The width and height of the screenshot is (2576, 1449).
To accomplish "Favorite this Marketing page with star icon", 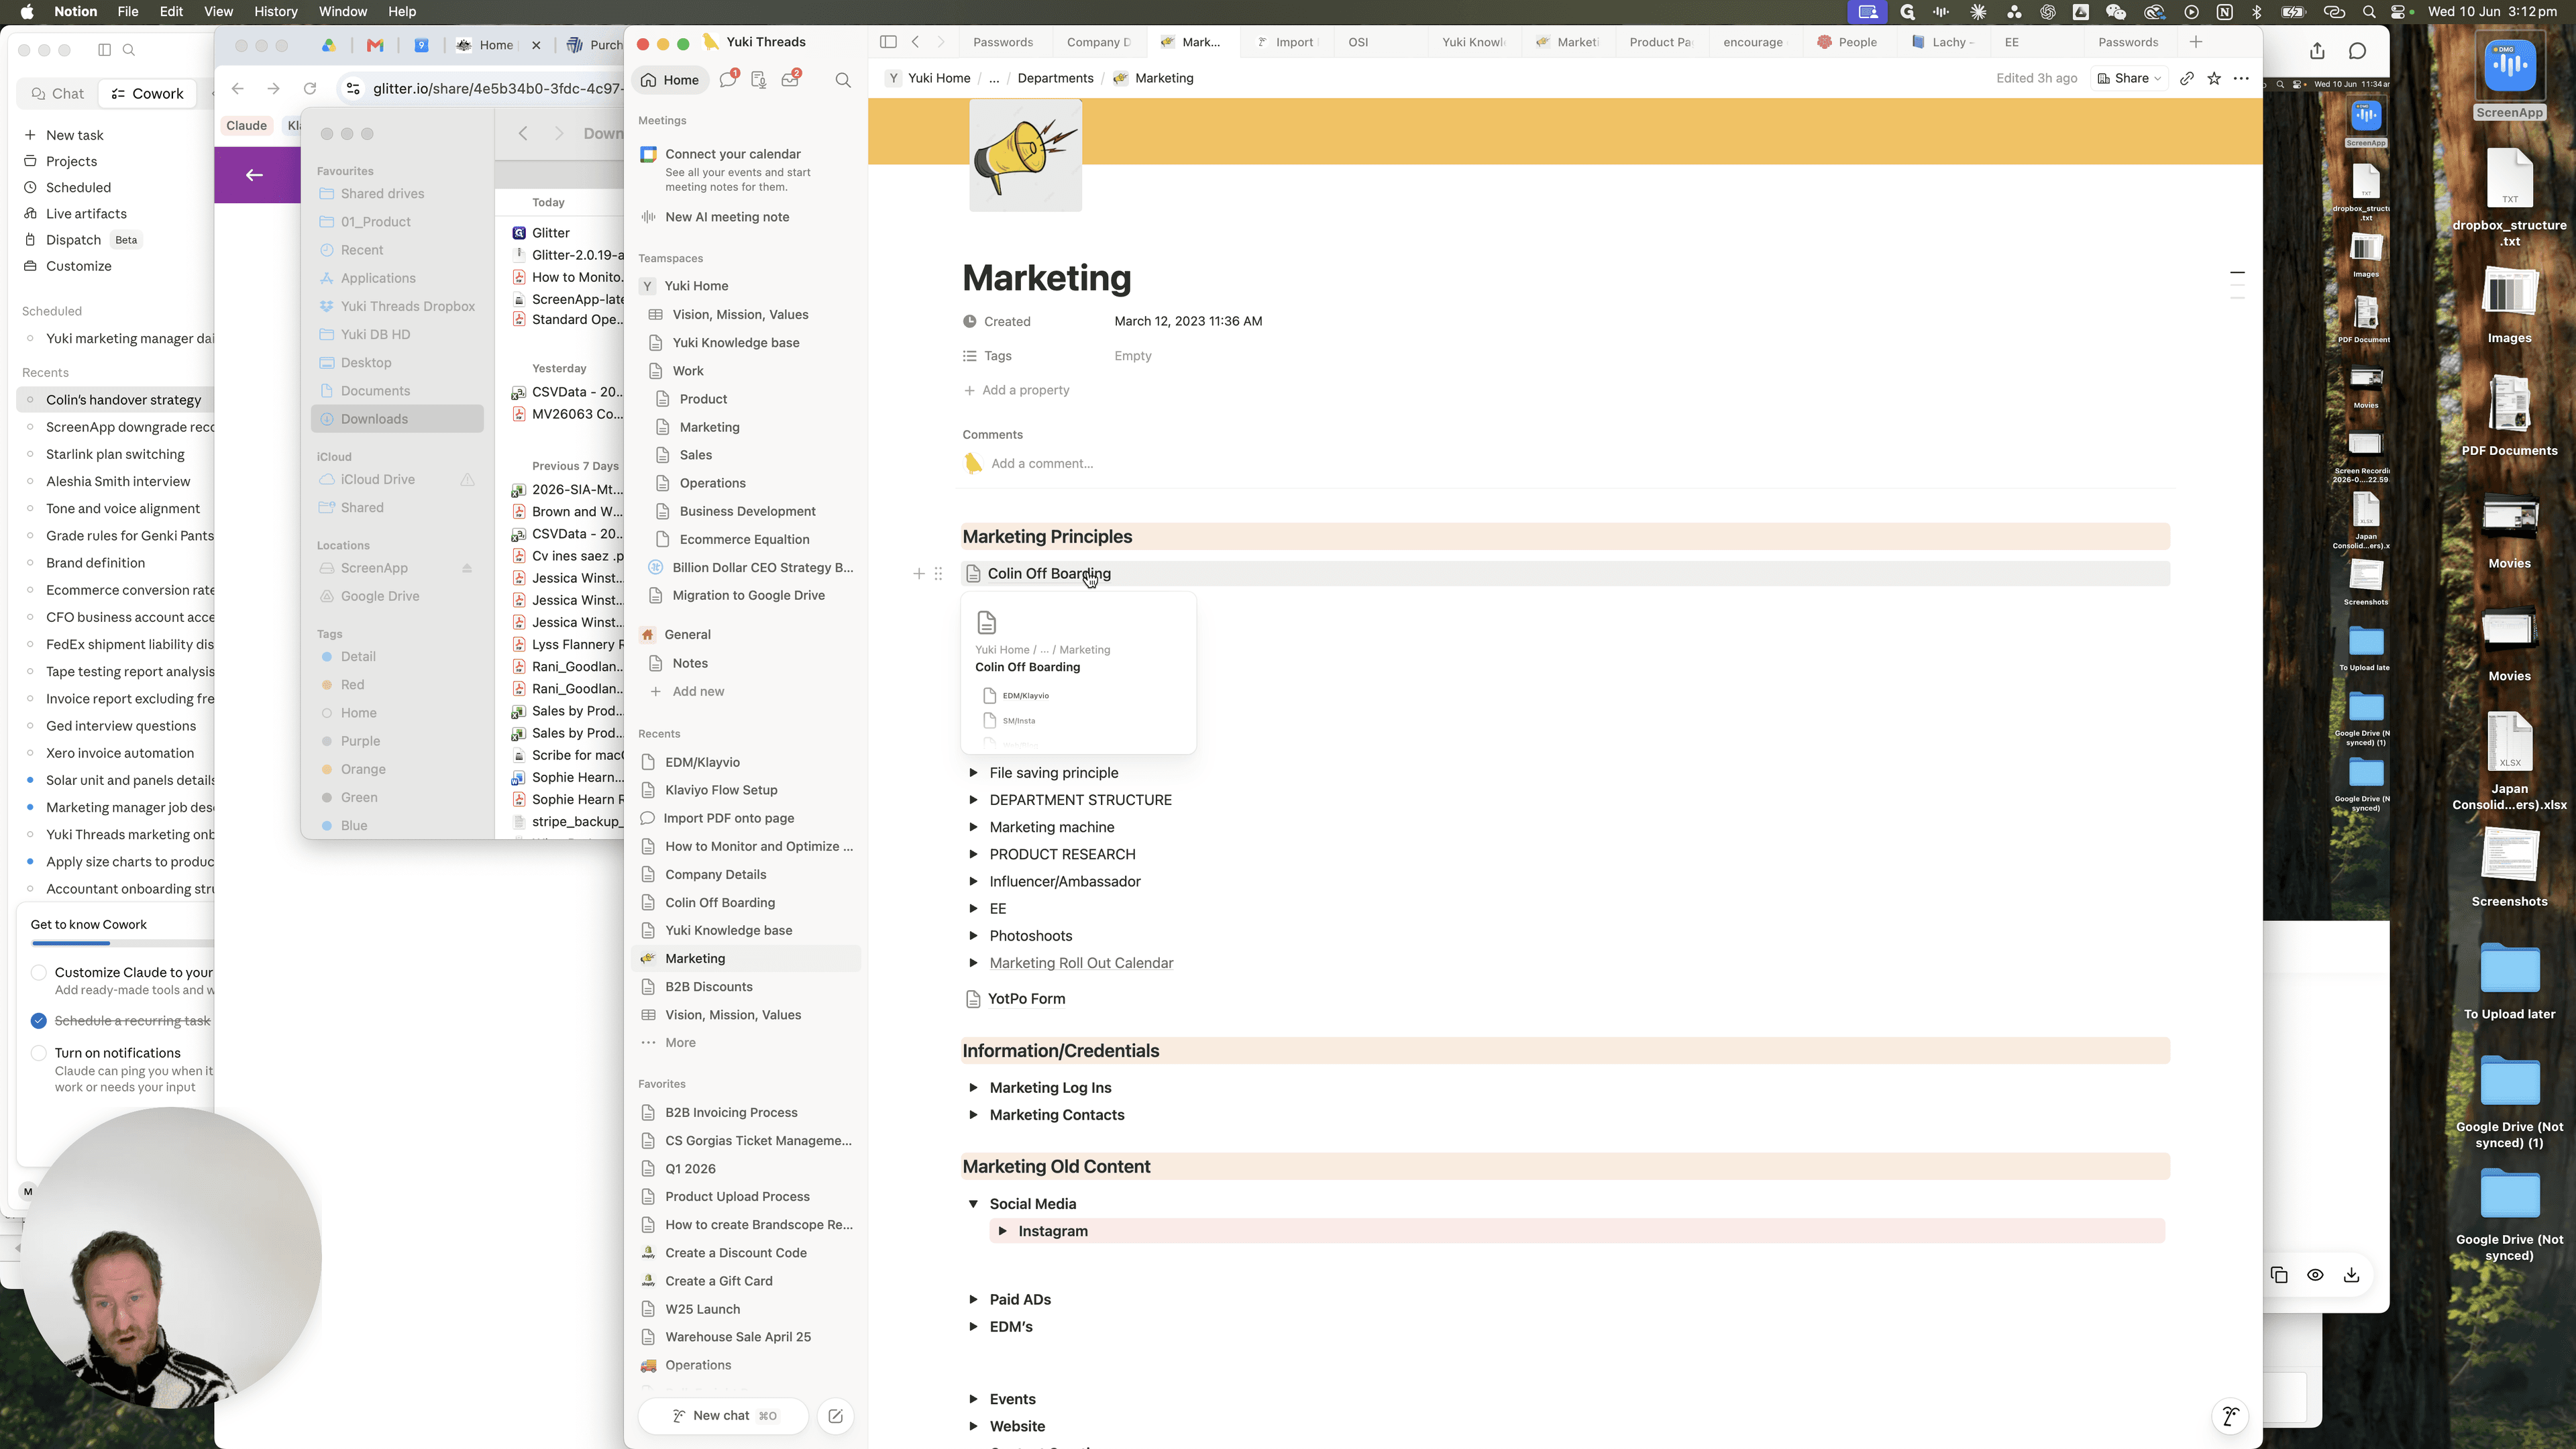I will [2214, 78].
